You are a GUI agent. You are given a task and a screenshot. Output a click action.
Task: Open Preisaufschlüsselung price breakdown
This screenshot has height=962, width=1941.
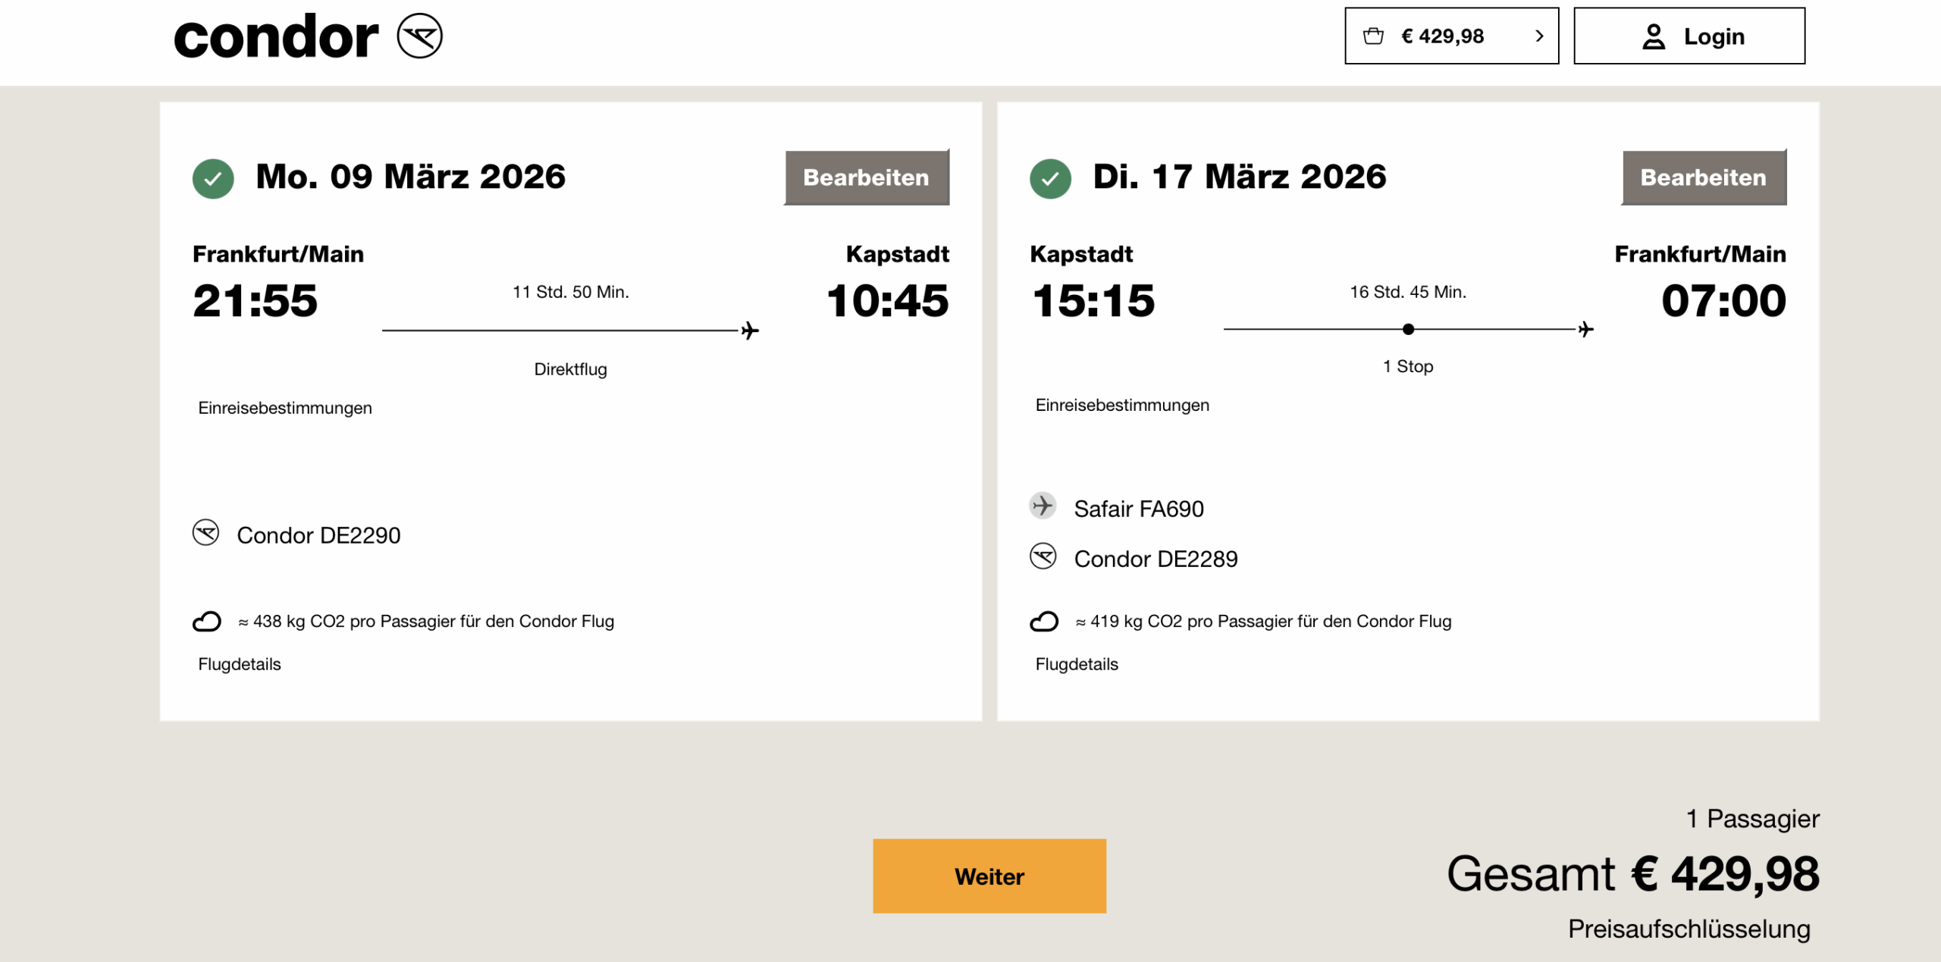pos(1689,929)
